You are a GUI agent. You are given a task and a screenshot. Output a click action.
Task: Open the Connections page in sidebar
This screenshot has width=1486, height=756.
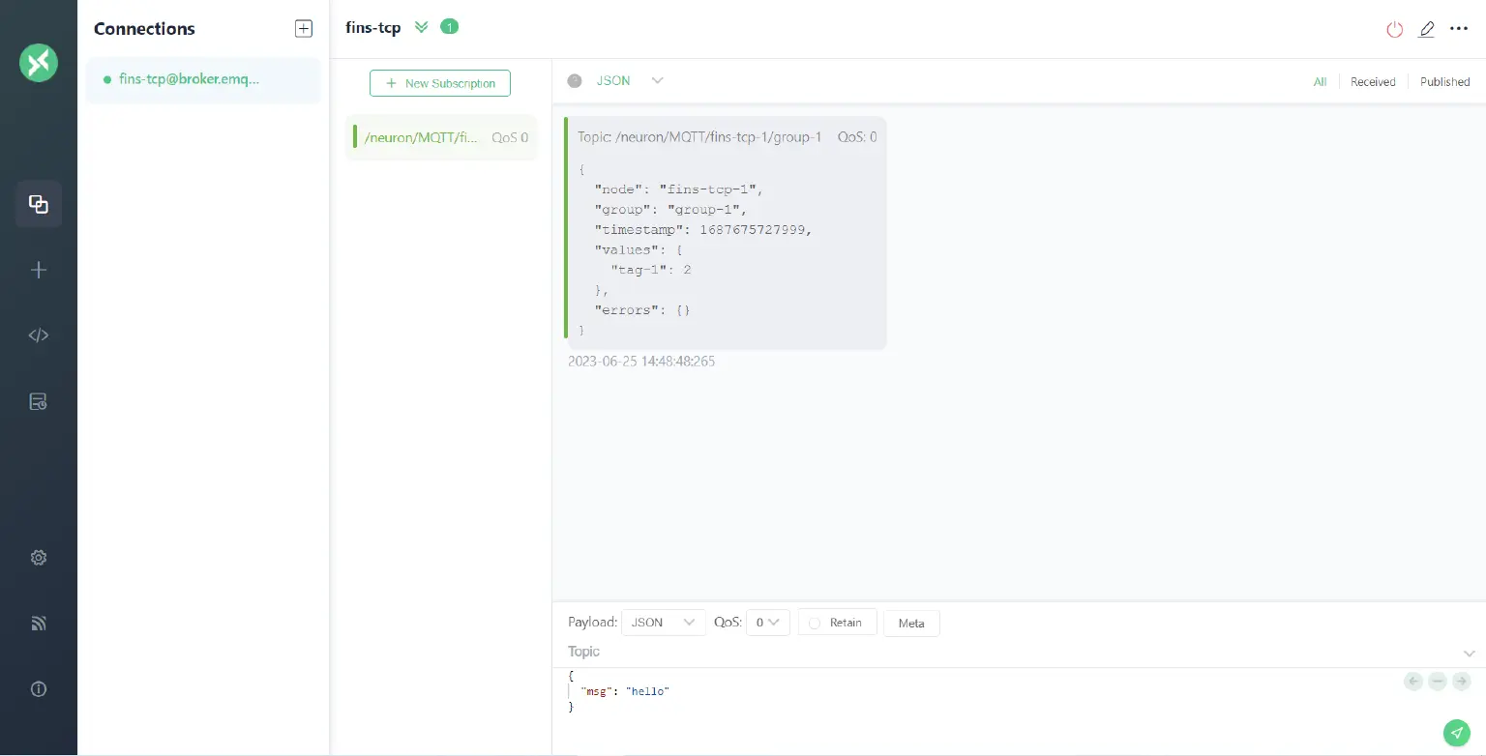39,204
